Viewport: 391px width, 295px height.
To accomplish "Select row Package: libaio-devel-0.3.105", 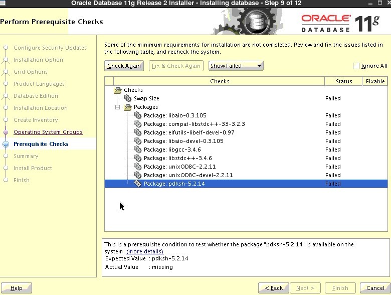I will (246, 141).
